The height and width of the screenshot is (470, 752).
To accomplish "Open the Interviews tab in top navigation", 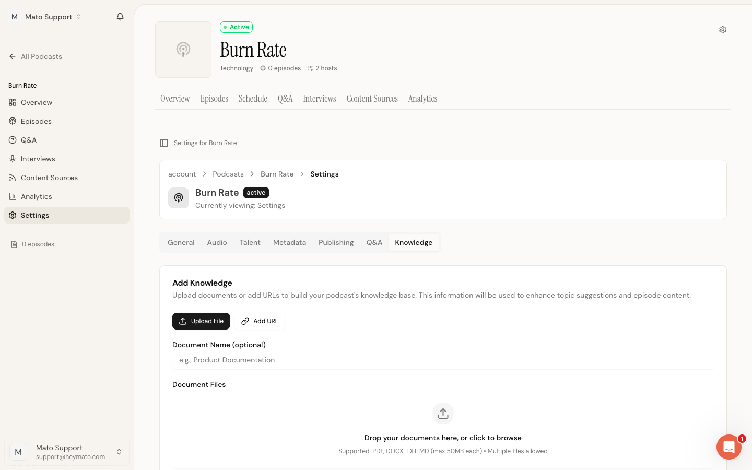I will 320,99.
